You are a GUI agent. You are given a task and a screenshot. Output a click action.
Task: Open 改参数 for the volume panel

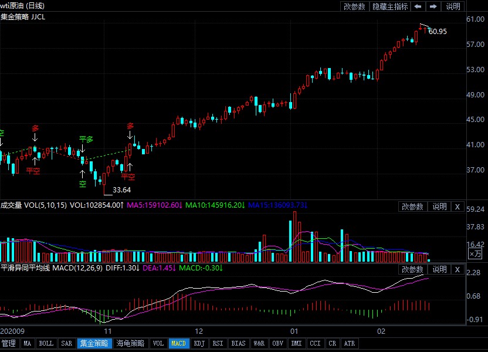click(412, 207)
